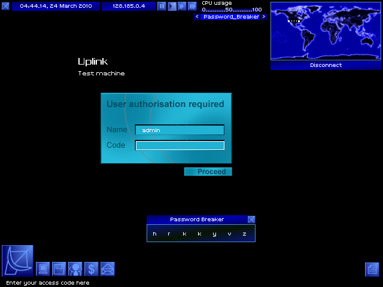Click the exit X icon beside the date
Screen dimensions: 383x287
(5, 6)
